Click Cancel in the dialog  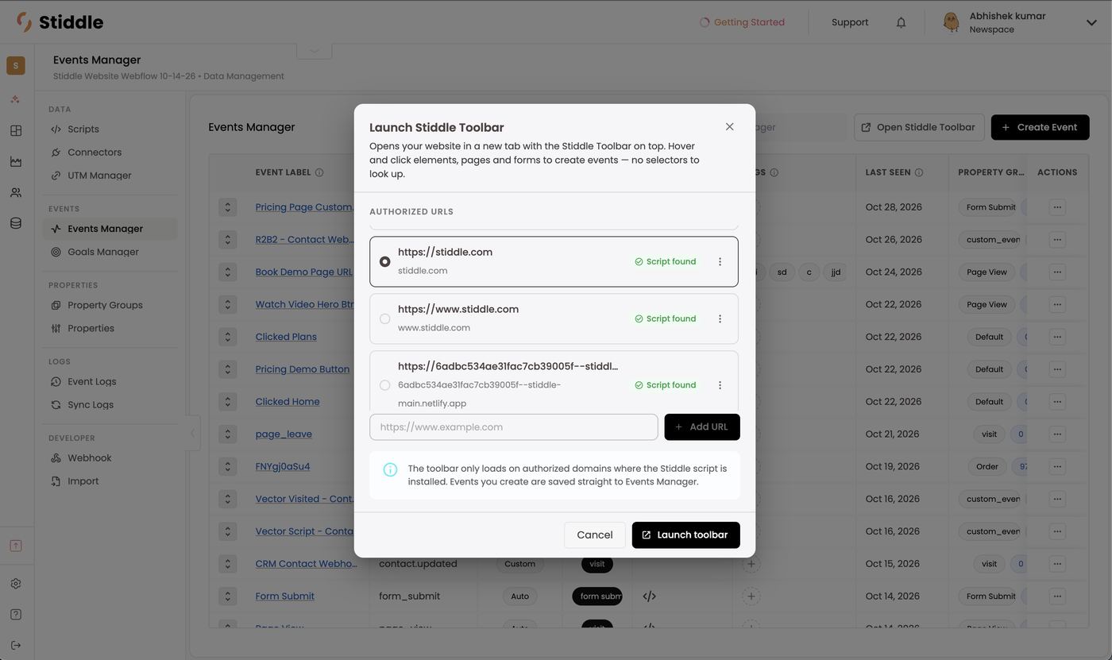tap(594, 535)
